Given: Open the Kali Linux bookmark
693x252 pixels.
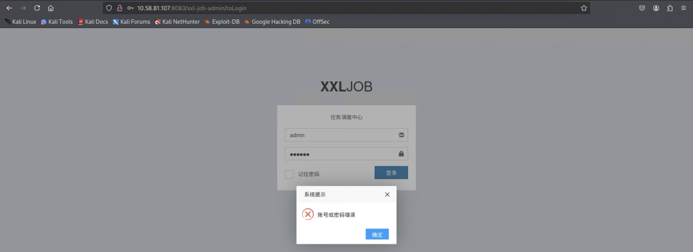Looking at the screenshot, I should 21,22.
